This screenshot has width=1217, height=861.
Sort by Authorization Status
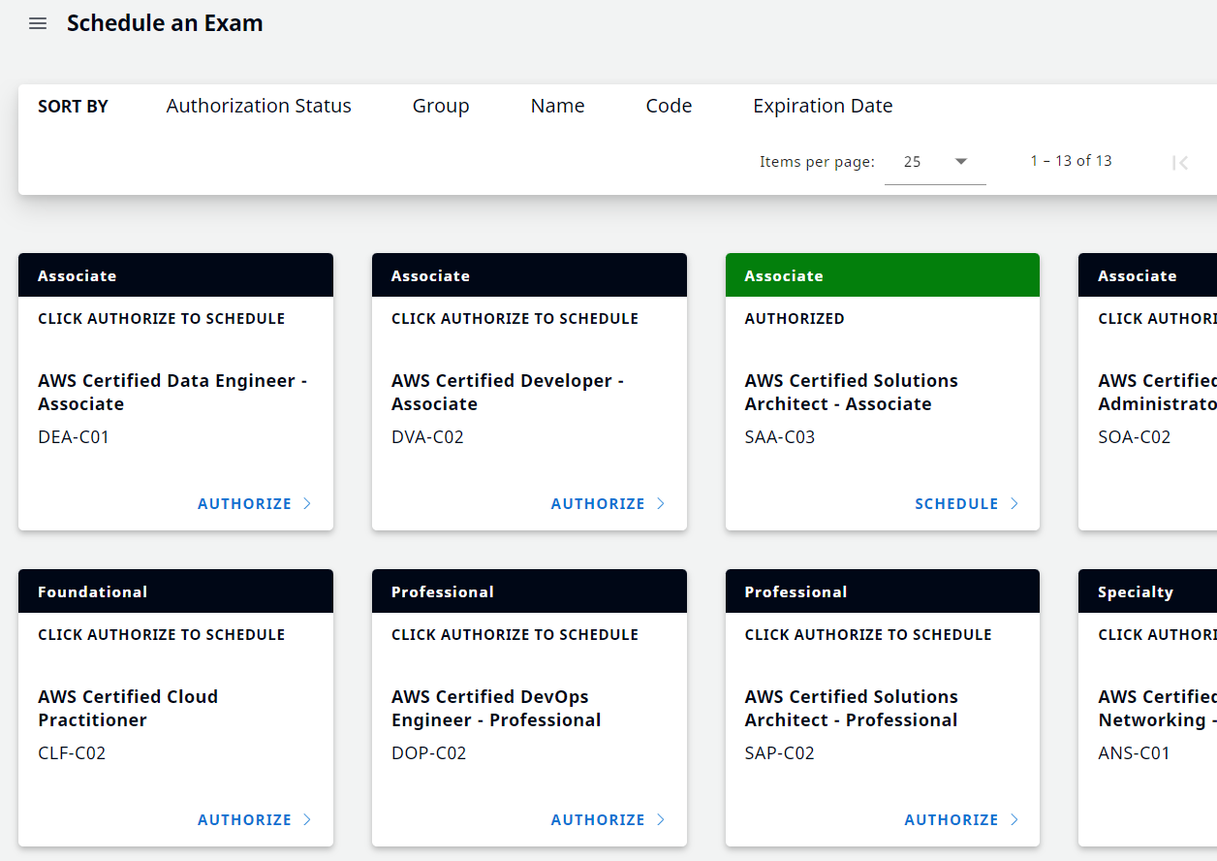coord(259,106)
